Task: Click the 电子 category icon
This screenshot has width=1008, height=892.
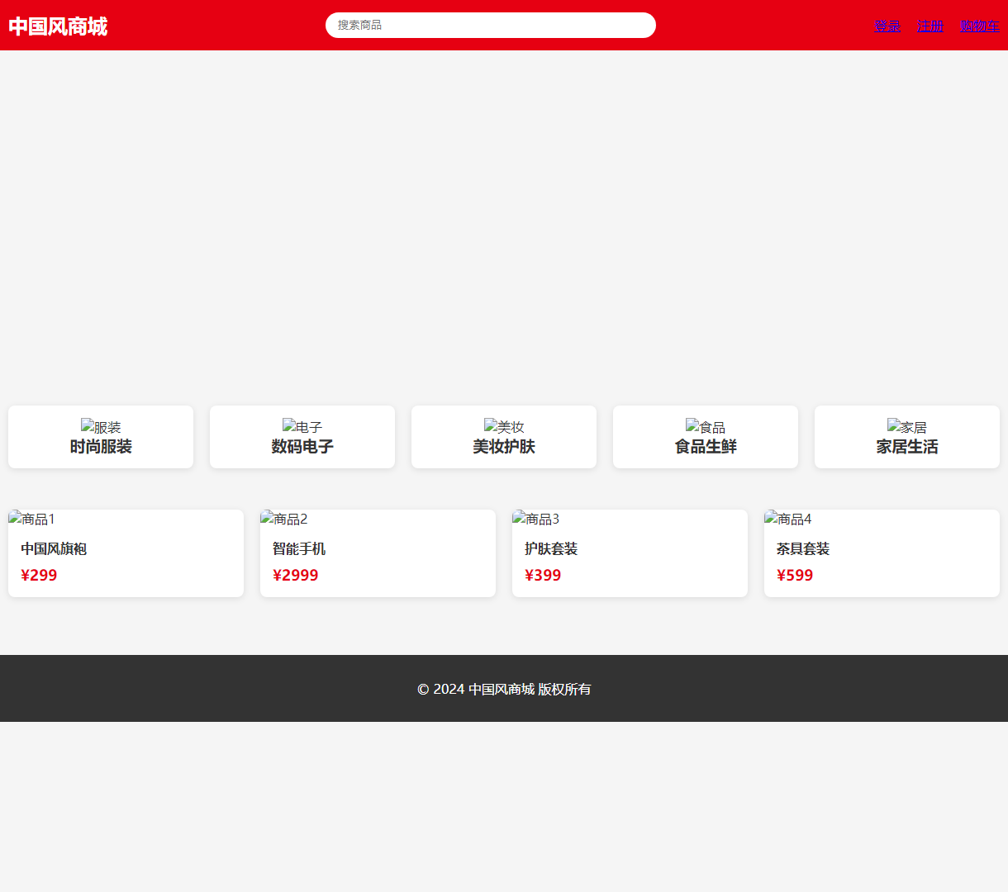Action: (x=302, y=427)
